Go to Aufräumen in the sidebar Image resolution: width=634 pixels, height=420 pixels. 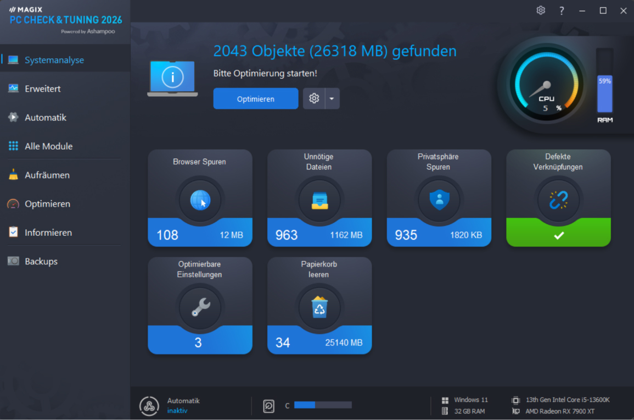tap(47, 175)
